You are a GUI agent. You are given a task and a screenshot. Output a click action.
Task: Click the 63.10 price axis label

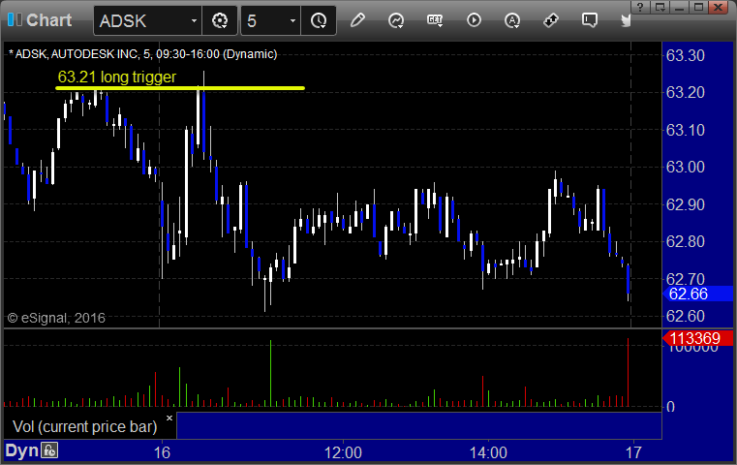click(x=686, y=130)
